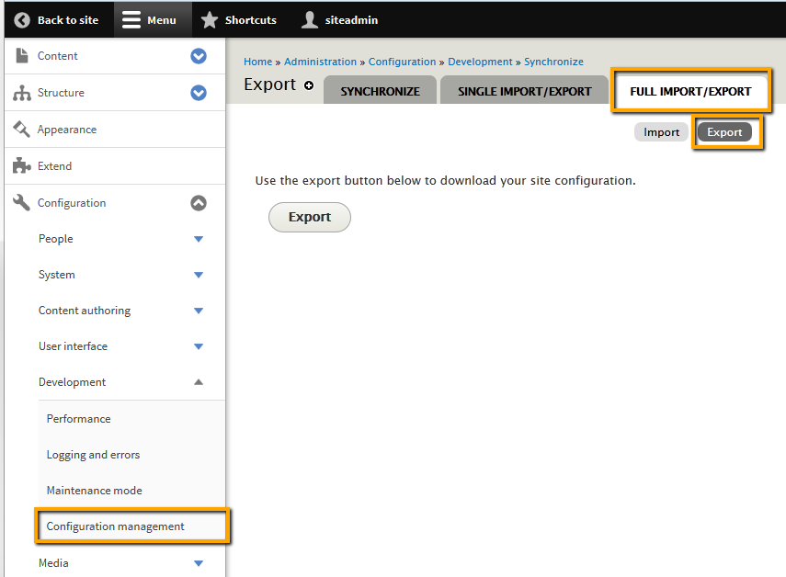Click the Synchronize breadcrumb link
786x577 pixels.
click(554, 62)
